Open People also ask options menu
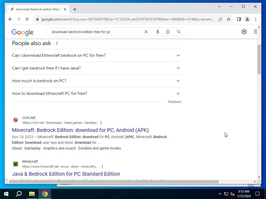The width and height of the screenshot is (266, 199). 57,43
